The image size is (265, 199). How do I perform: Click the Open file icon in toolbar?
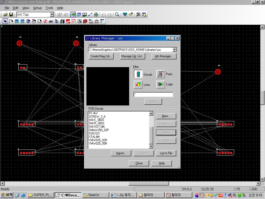pos(5,15)
